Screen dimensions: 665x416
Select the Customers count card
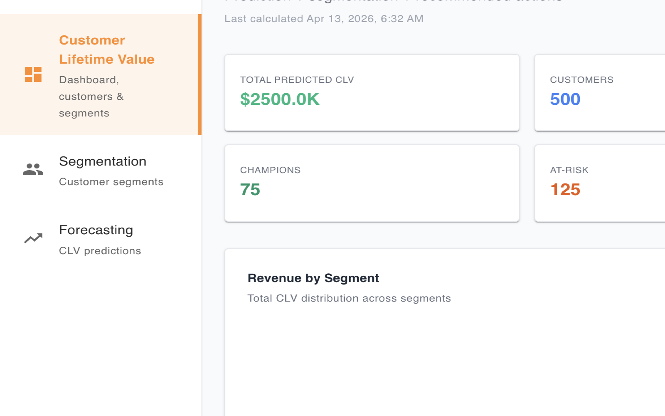tap(600, 93)
